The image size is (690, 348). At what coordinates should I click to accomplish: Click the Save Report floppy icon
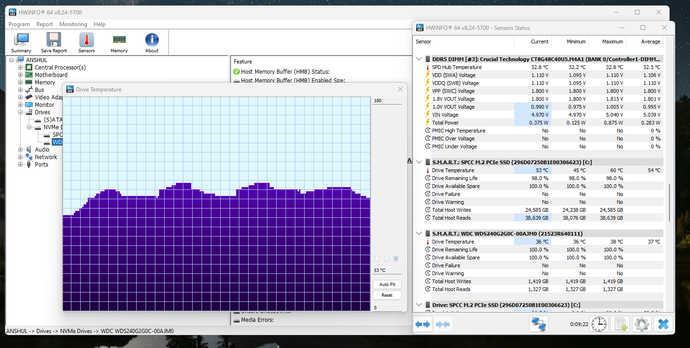pos(54,42)
